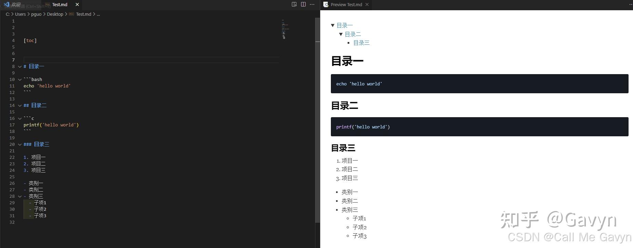Click the VS Code logo icon
The height and width of the screenshot is (248, 633).
pyautogui.click(x=6, y=4)
